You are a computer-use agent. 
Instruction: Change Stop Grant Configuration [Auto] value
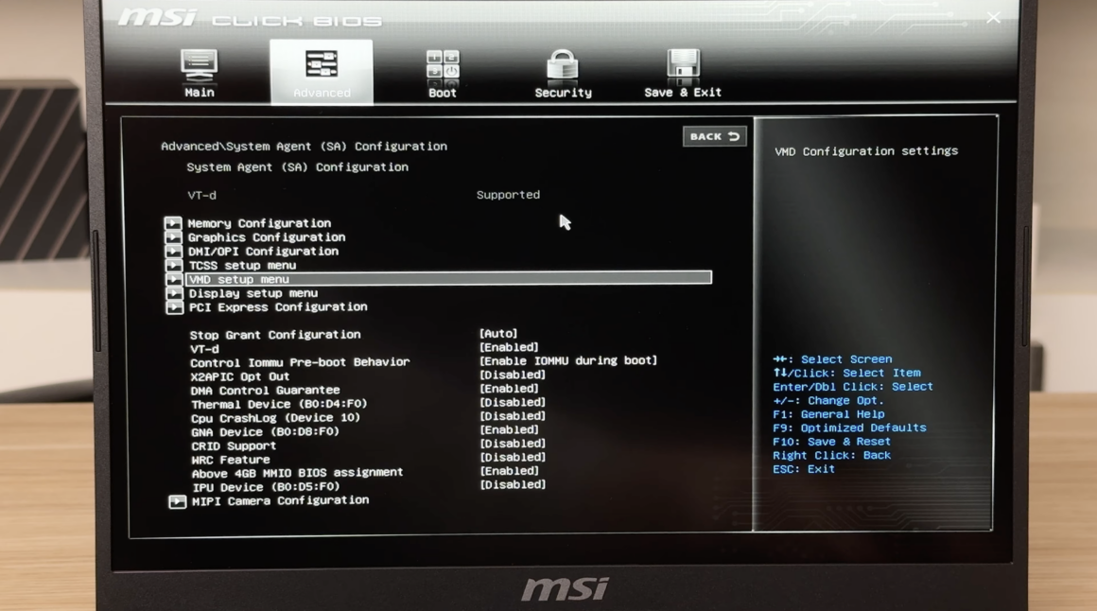[x=498, y=334]
